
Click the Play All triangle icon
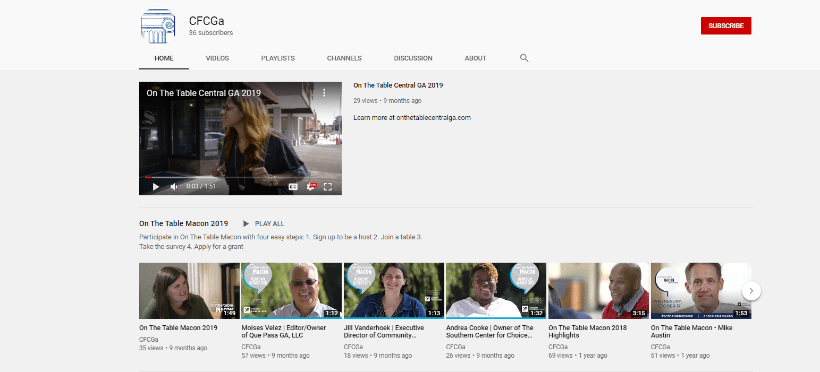coord(246,223)
